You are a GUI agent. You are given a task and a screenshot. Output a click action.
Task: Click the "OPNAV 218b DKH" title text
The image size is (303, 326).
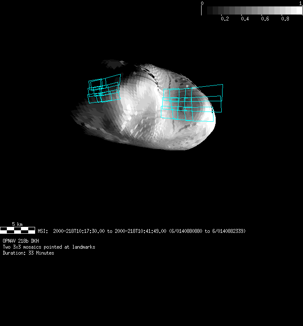click(21, 241)
